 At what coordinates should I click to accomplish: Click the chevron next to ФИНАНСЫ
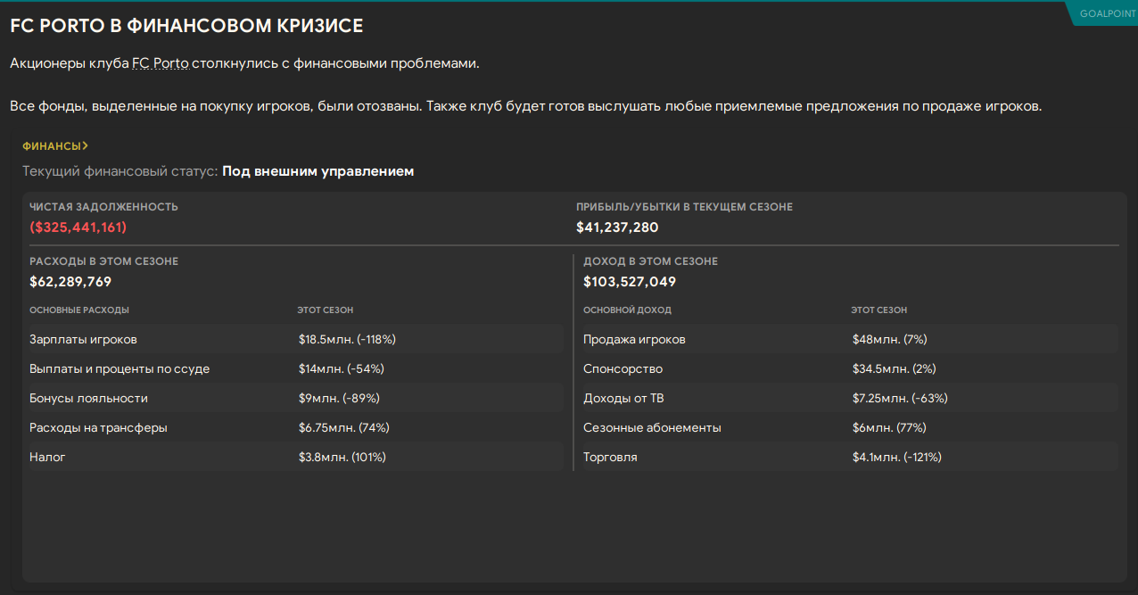[x=86, y=146]
